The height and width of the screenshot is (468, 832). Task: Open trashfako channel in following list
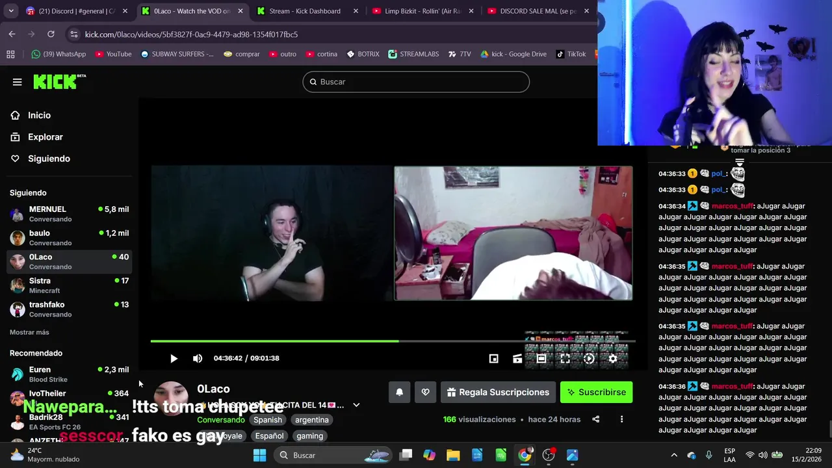coord(69,309)
